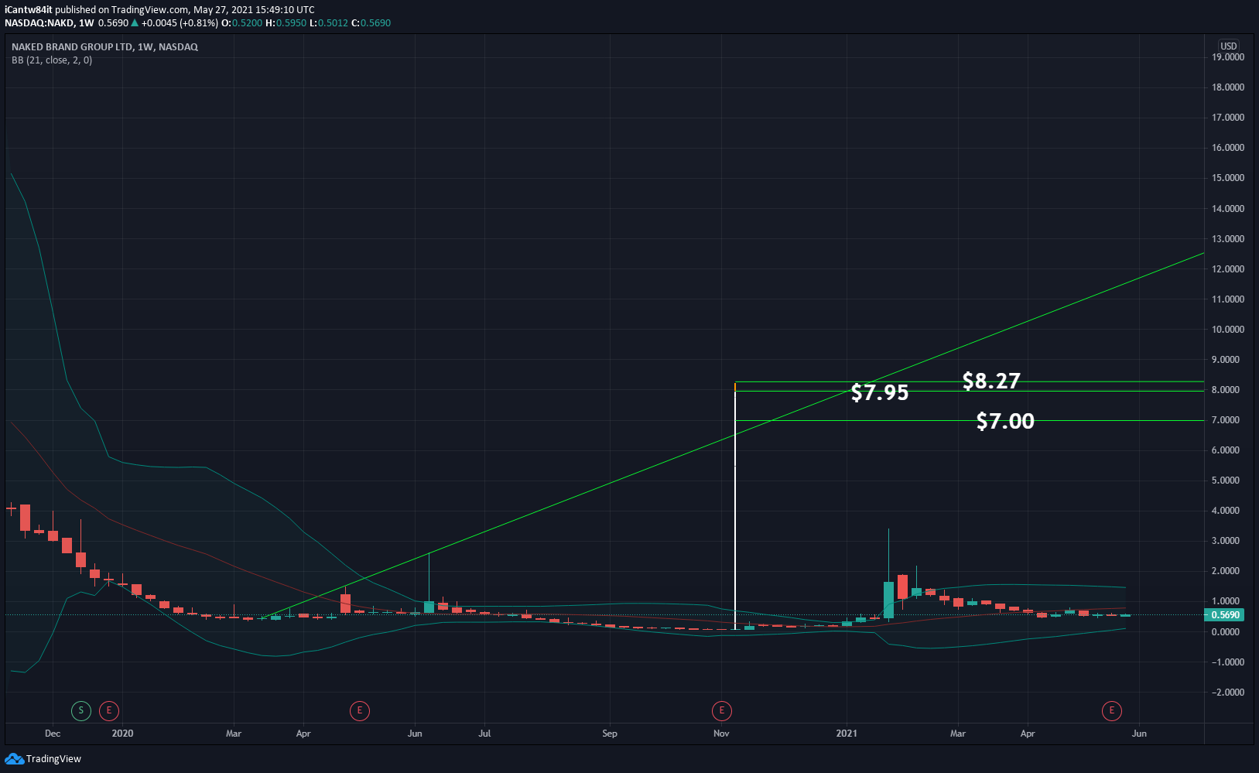Click the Dec label on time axis
The width and height of the screenshot is (1259, 773).
pos(53,734)
